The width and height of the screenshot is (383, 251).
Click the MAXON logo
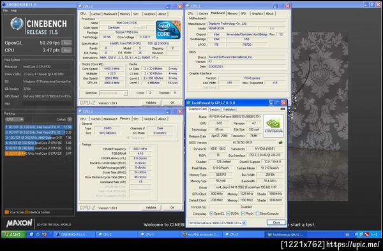(19, 223)
